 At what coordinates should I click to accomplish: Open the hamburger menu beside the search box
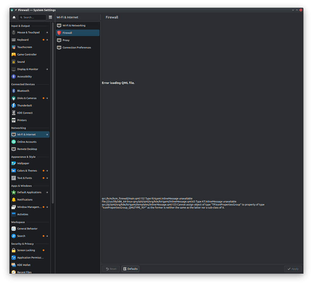coord(50,17)
